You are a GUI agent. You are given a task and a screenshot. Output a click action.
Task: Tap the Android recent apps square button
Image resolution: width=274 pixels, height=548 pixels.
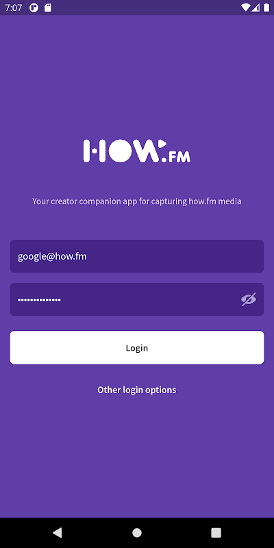(x=216, y=533)
